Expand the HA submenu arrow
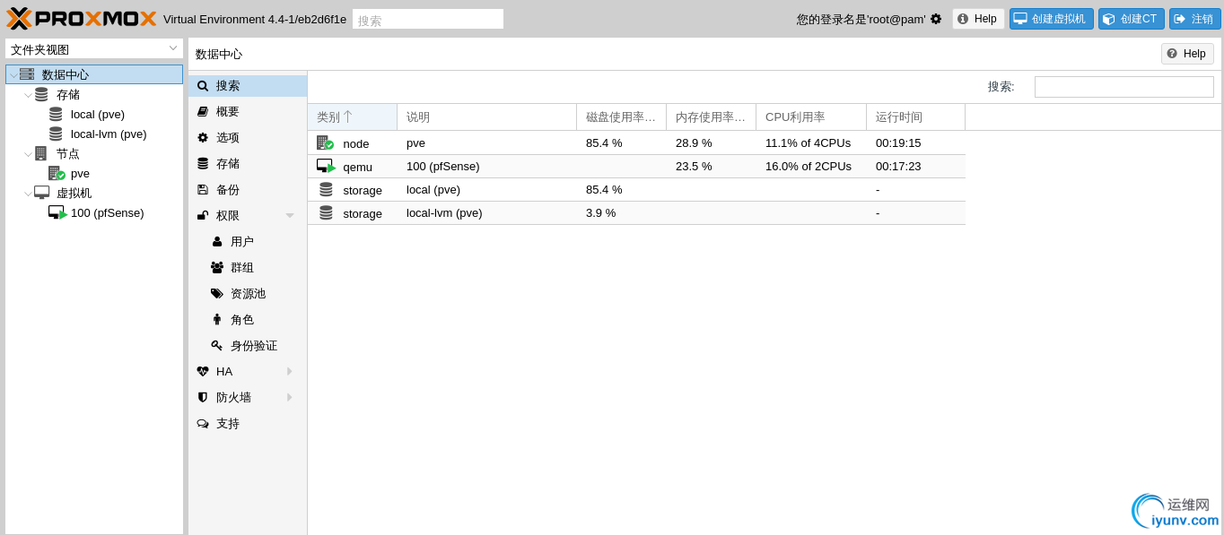 pos(290,372)
